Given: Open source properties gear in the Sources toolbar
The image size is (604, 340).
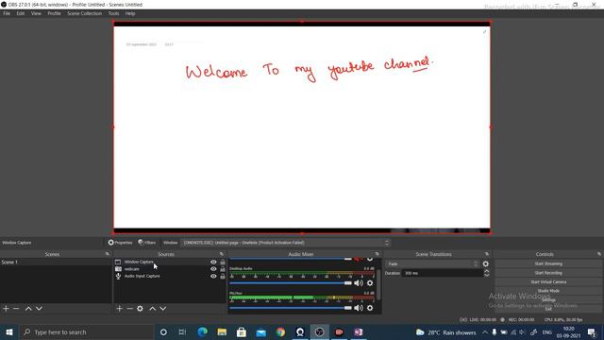Looking at the screenshot, I should [141, 309].
